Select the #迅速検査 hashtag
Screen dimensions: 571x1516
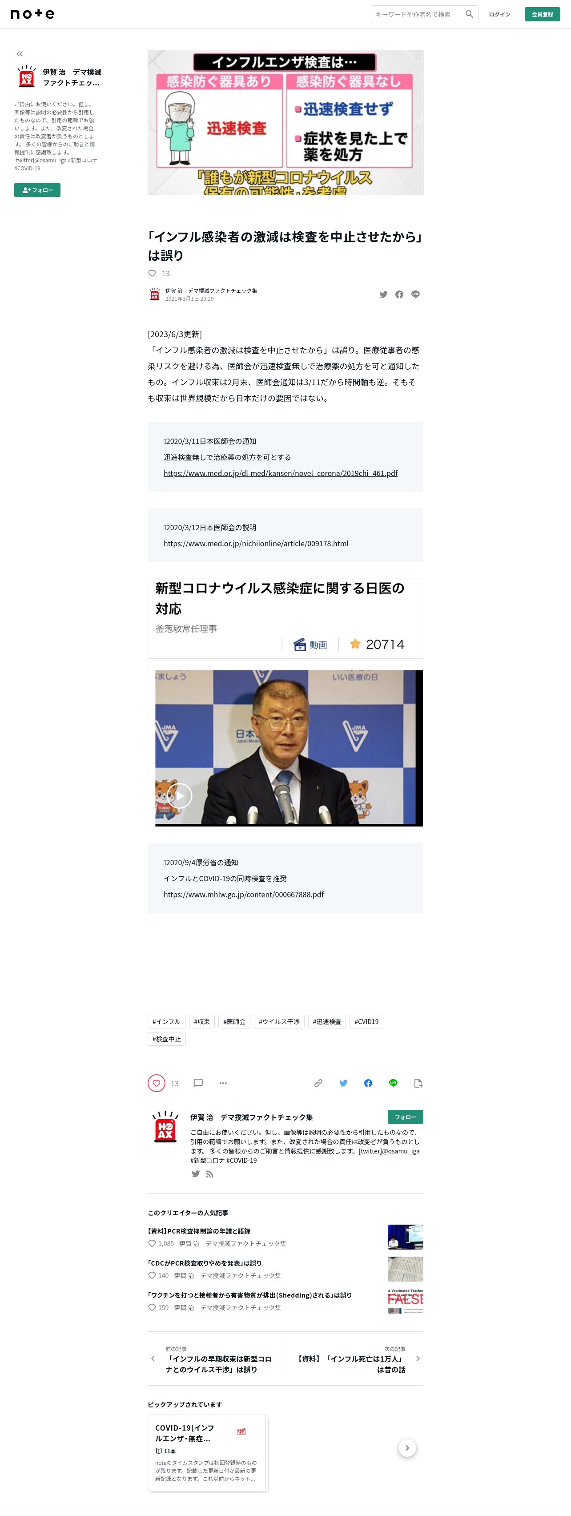coord(327,1022)
